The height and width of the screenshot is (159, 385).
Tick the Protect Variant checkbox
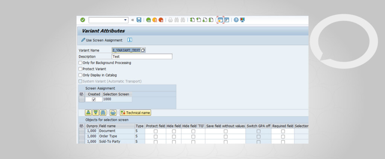(x=80, y=69)
